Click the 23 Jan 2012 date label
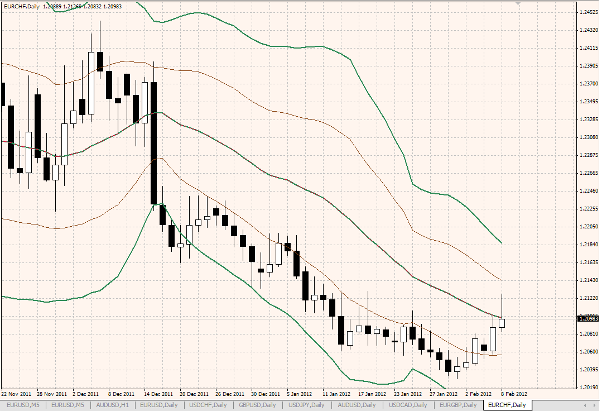602x411 pixels. (408, 394)
